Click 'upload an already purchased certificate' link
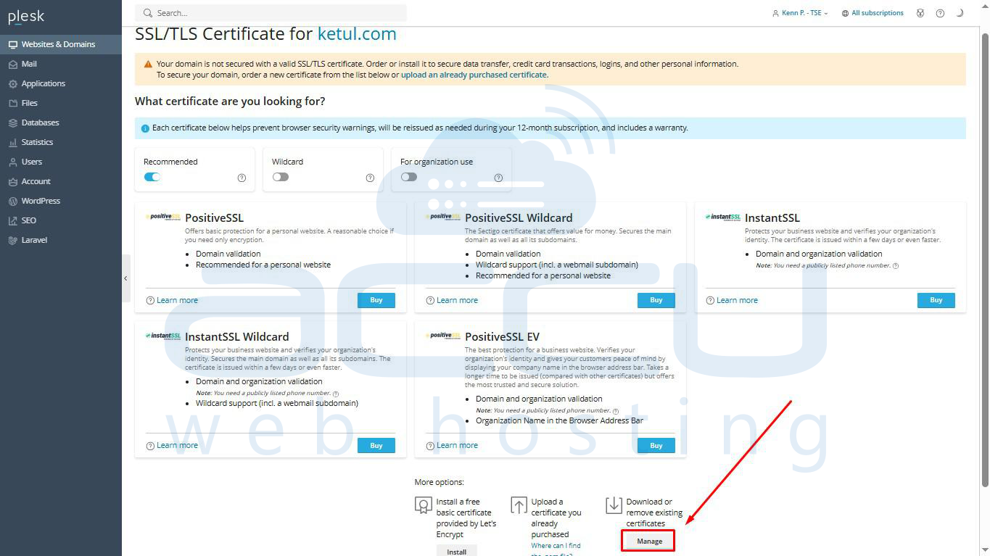 pyautogui.click(x=474, y=75)
